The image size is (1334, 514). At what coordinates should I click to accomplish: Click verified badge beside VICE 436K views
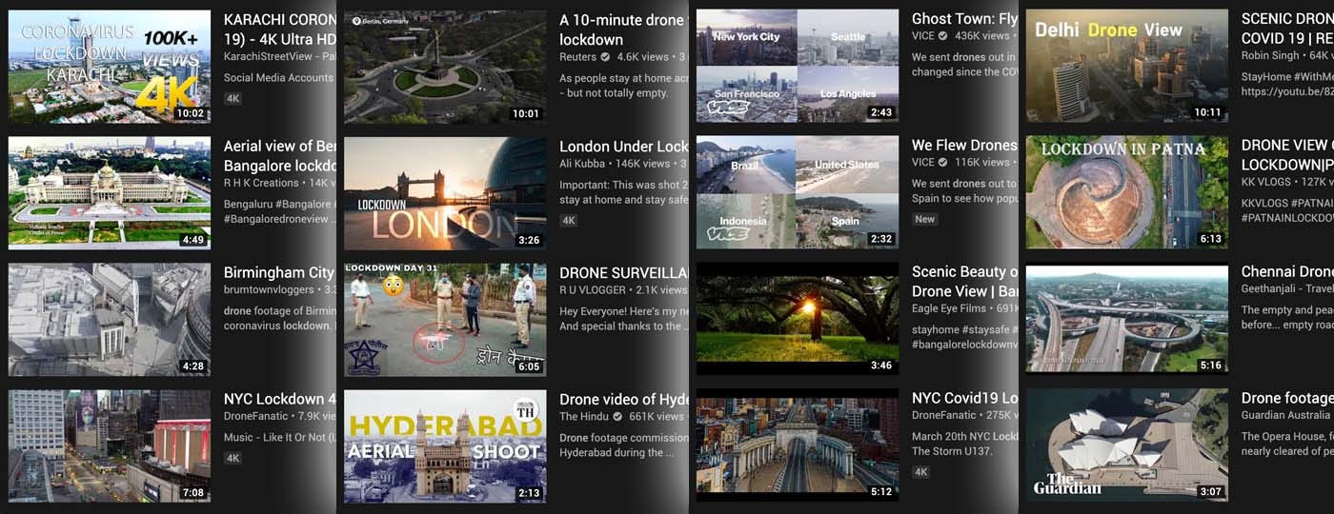pyautogui.click(x=943, y=36)
